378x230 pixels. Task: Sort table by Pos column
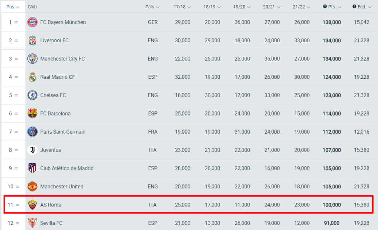pos(13,7)
